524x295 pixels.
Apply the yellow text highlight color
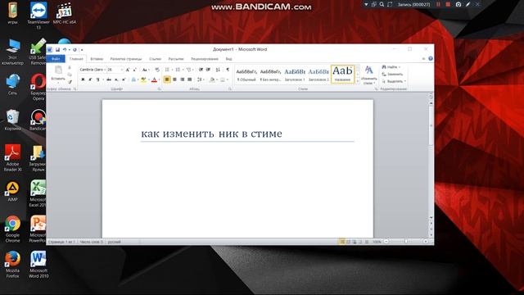click(x=143, y=79)
